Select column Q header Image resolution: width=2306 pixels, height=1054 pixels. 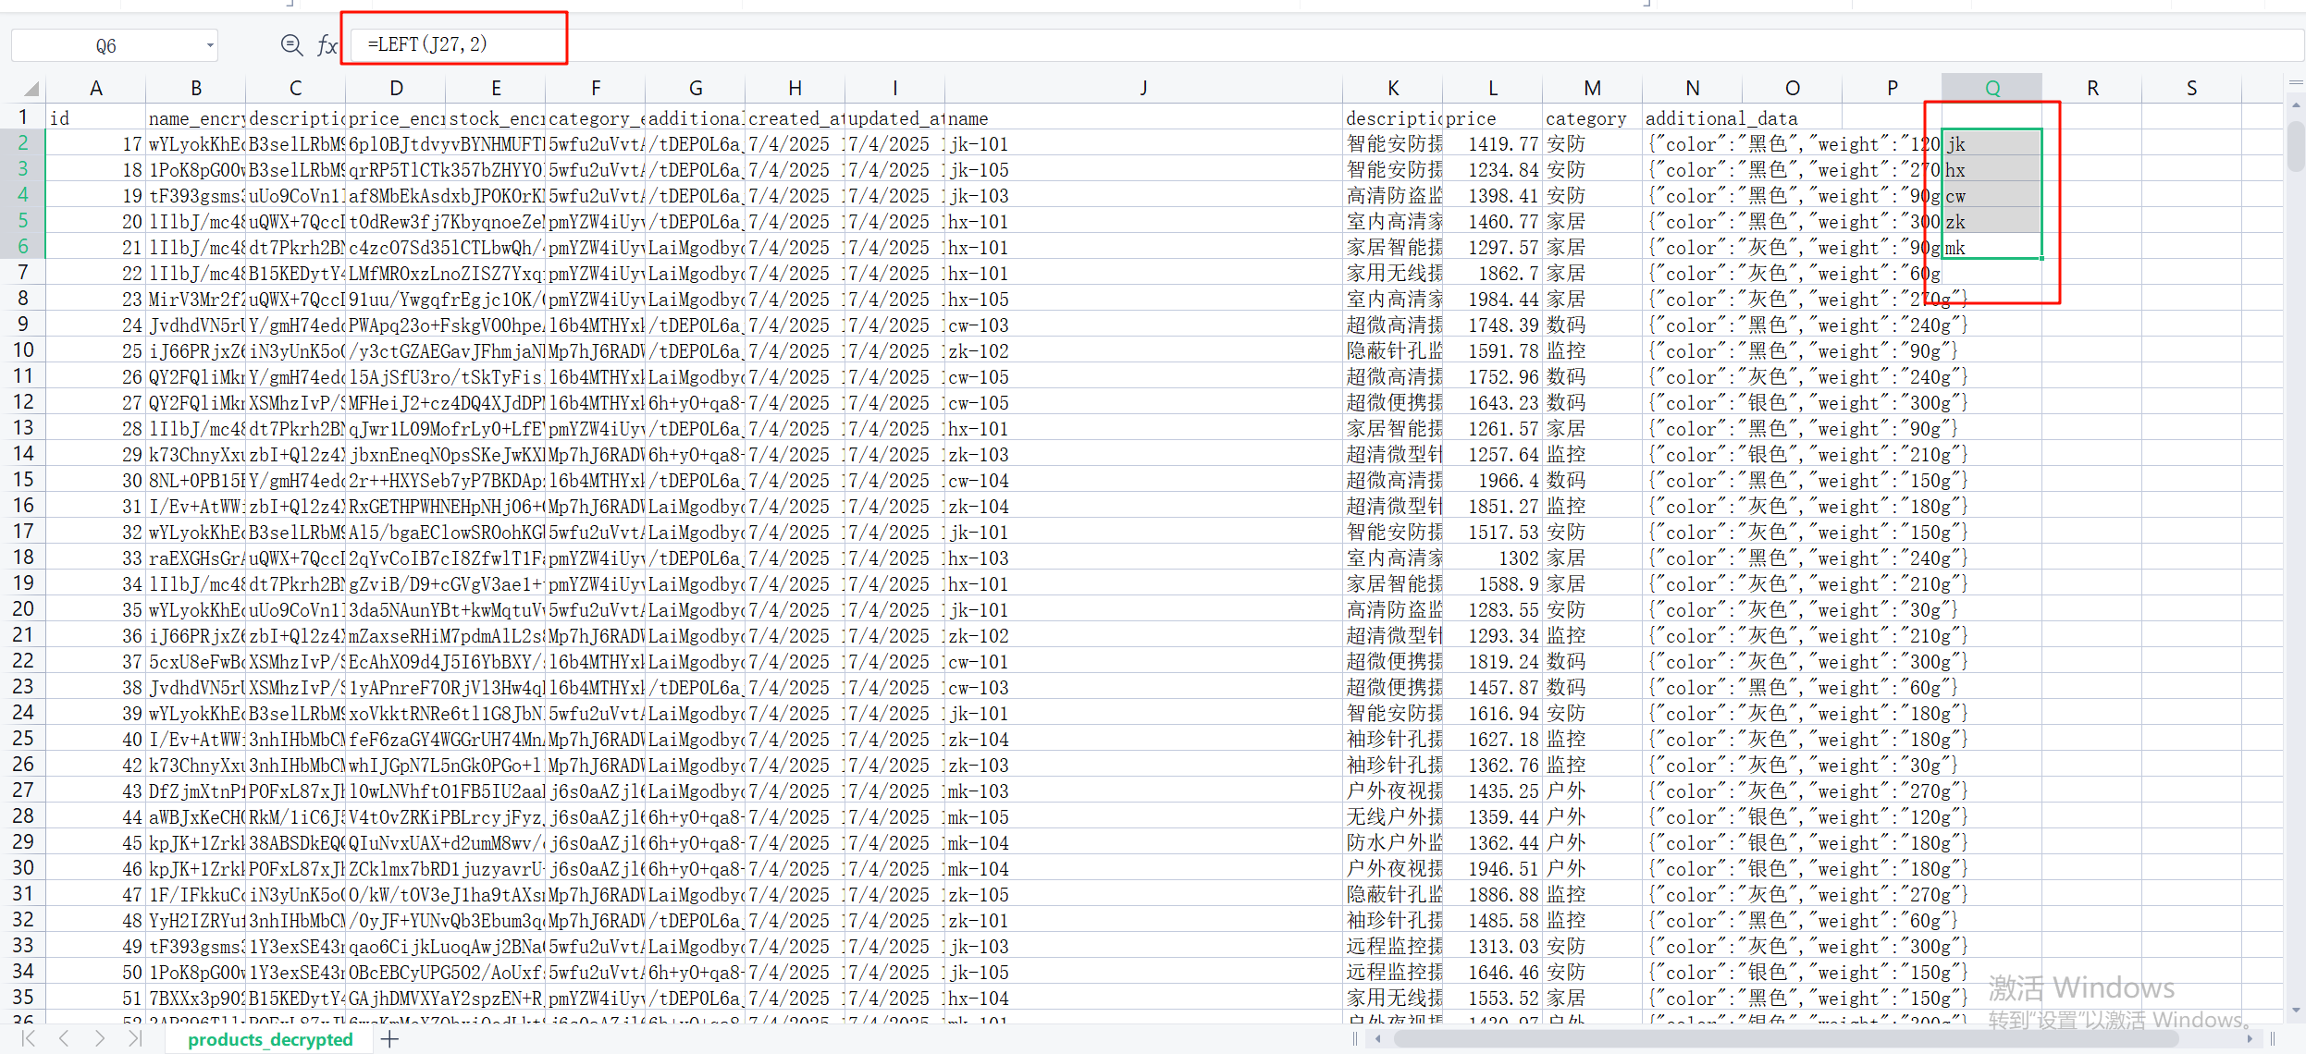1992,88
